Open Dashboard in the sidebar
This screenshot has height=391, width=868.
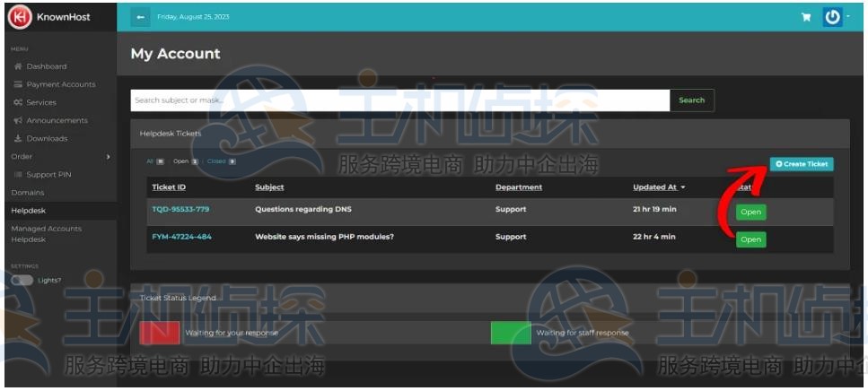47,66
